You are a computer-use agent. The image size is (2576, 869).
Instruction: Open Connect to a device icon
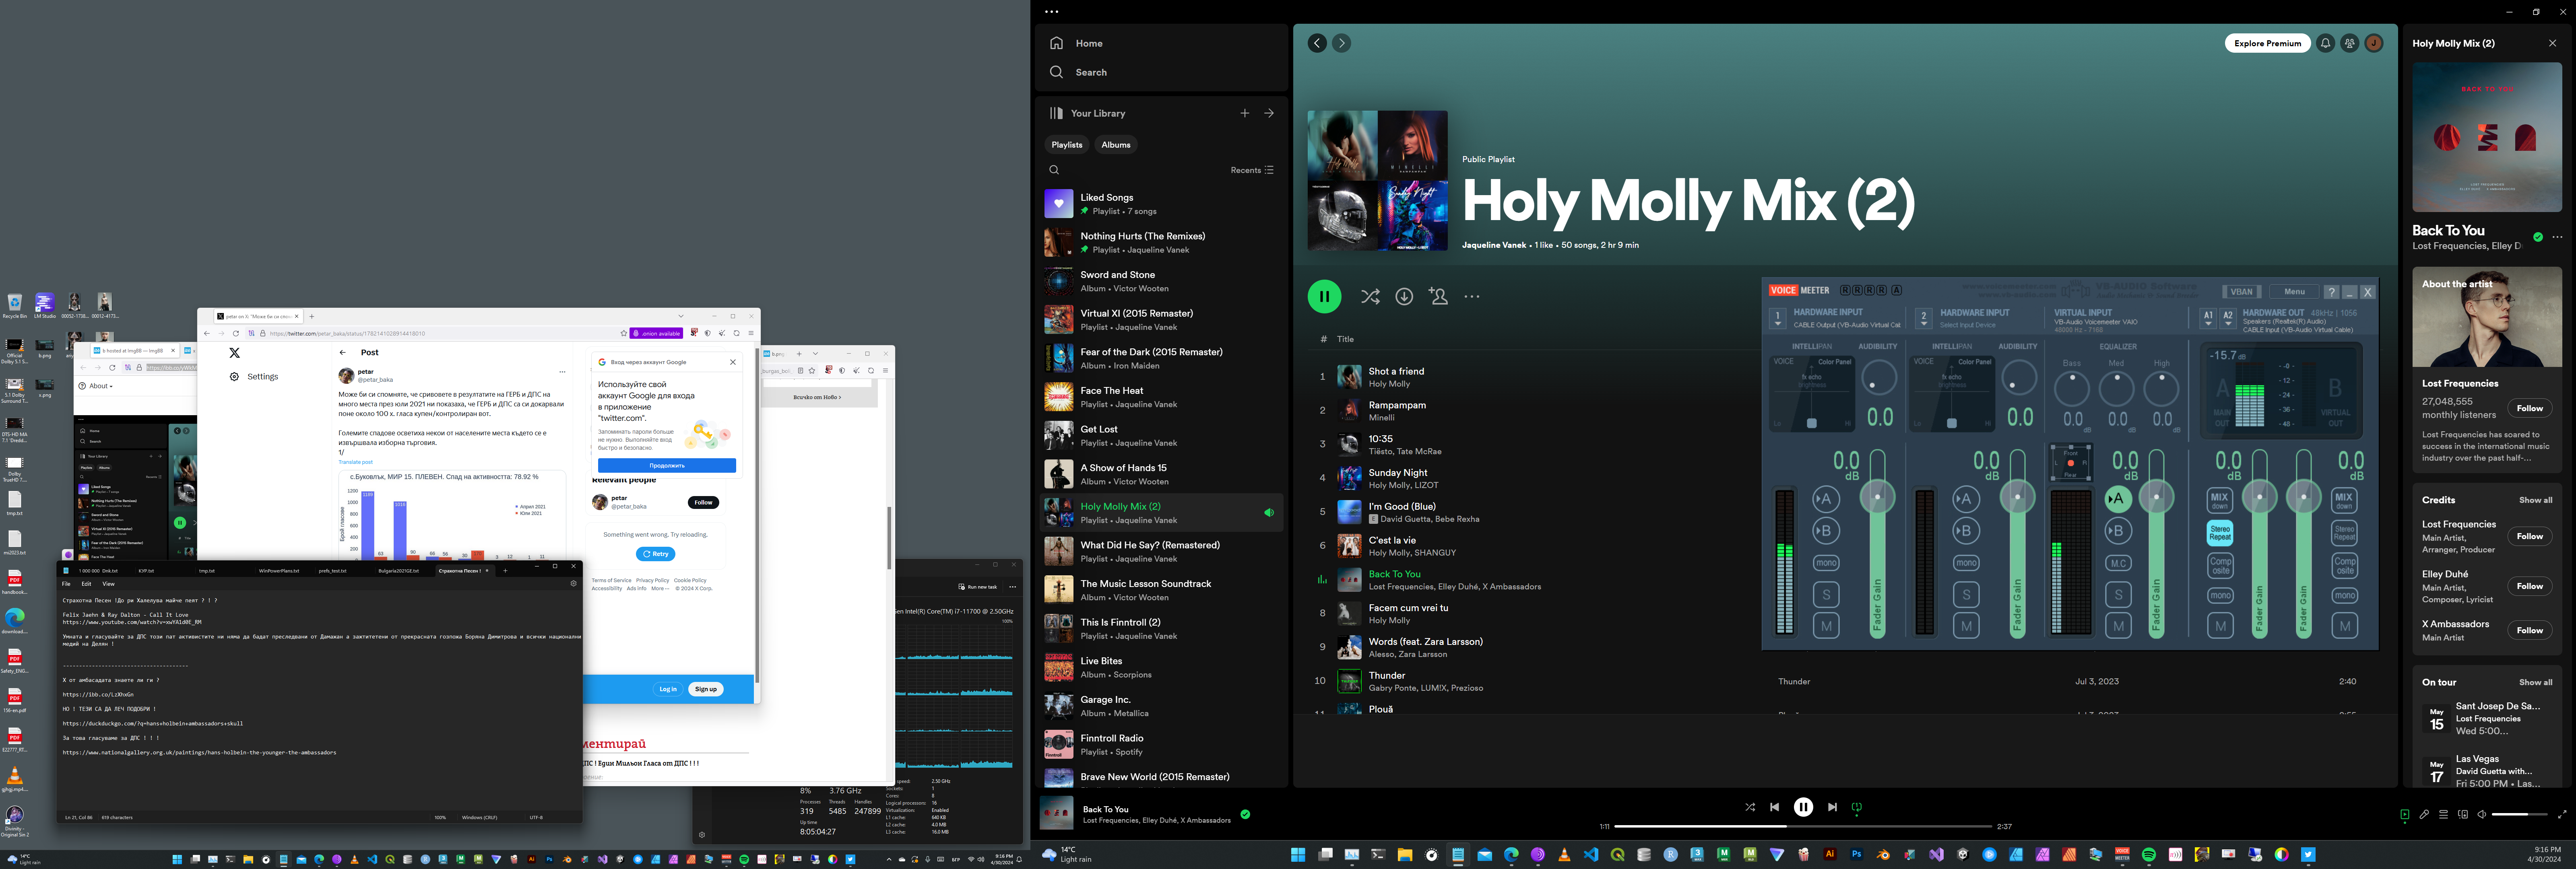pyautogui.click(x=2462, y=815)
